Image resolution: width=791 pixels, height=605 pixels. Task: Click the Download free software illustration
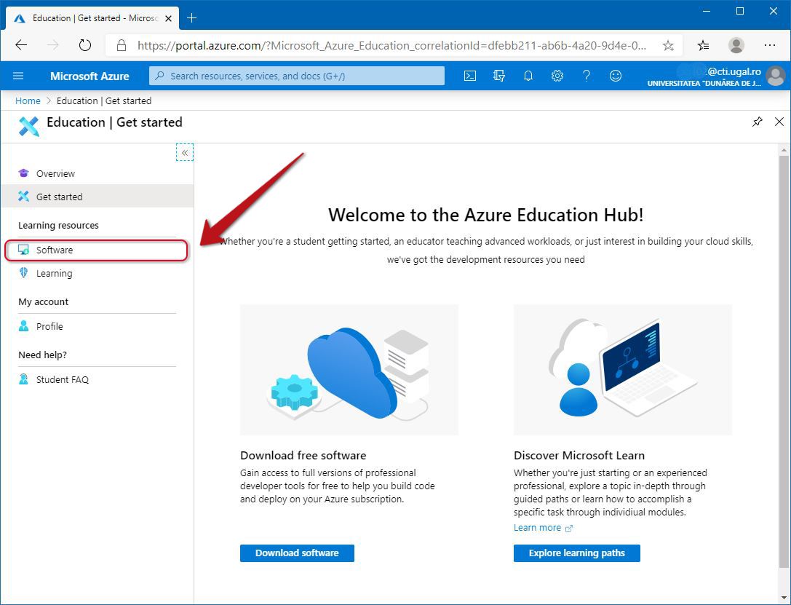[349, 370]
